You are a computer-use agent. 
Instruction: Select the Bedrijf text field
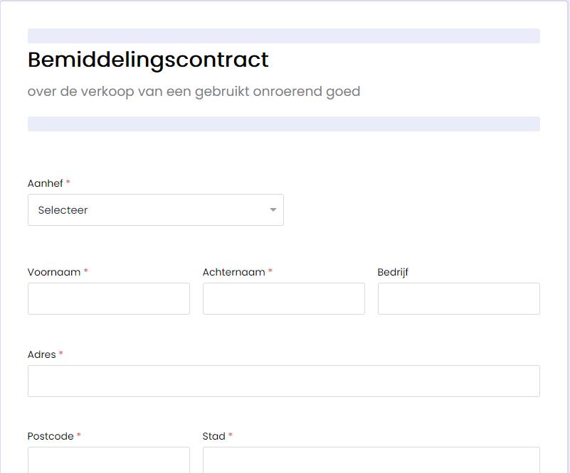point(459,298)
